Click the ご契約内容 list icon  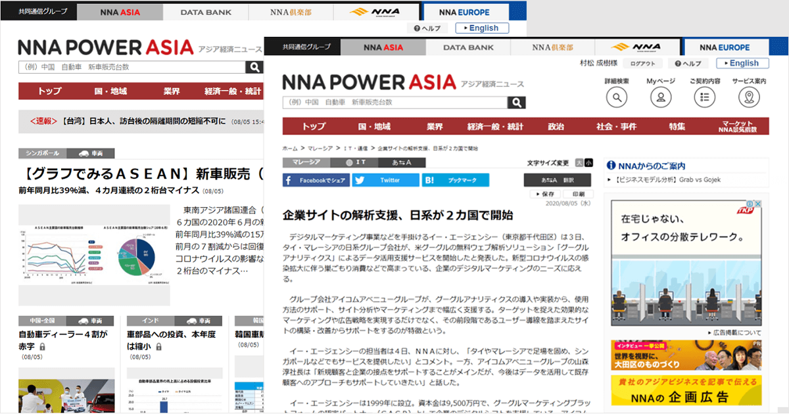click(x=705, y=98)
